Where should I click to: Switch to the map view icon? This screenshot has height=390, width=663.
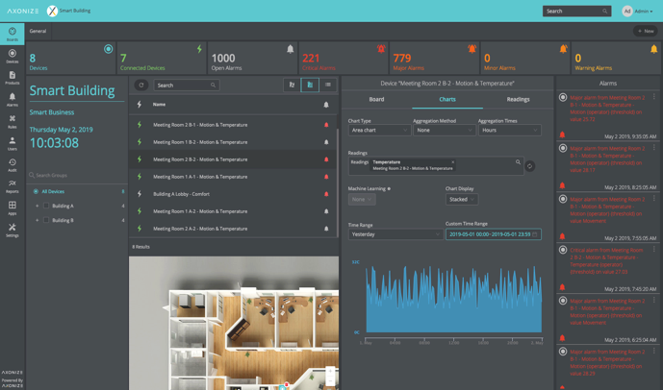coord(292,85)
